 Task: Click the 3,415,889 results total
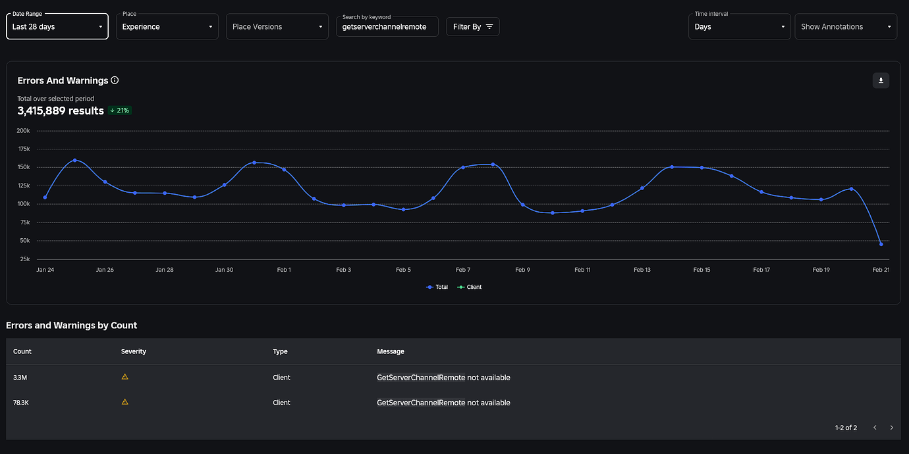tap(61, 111)
